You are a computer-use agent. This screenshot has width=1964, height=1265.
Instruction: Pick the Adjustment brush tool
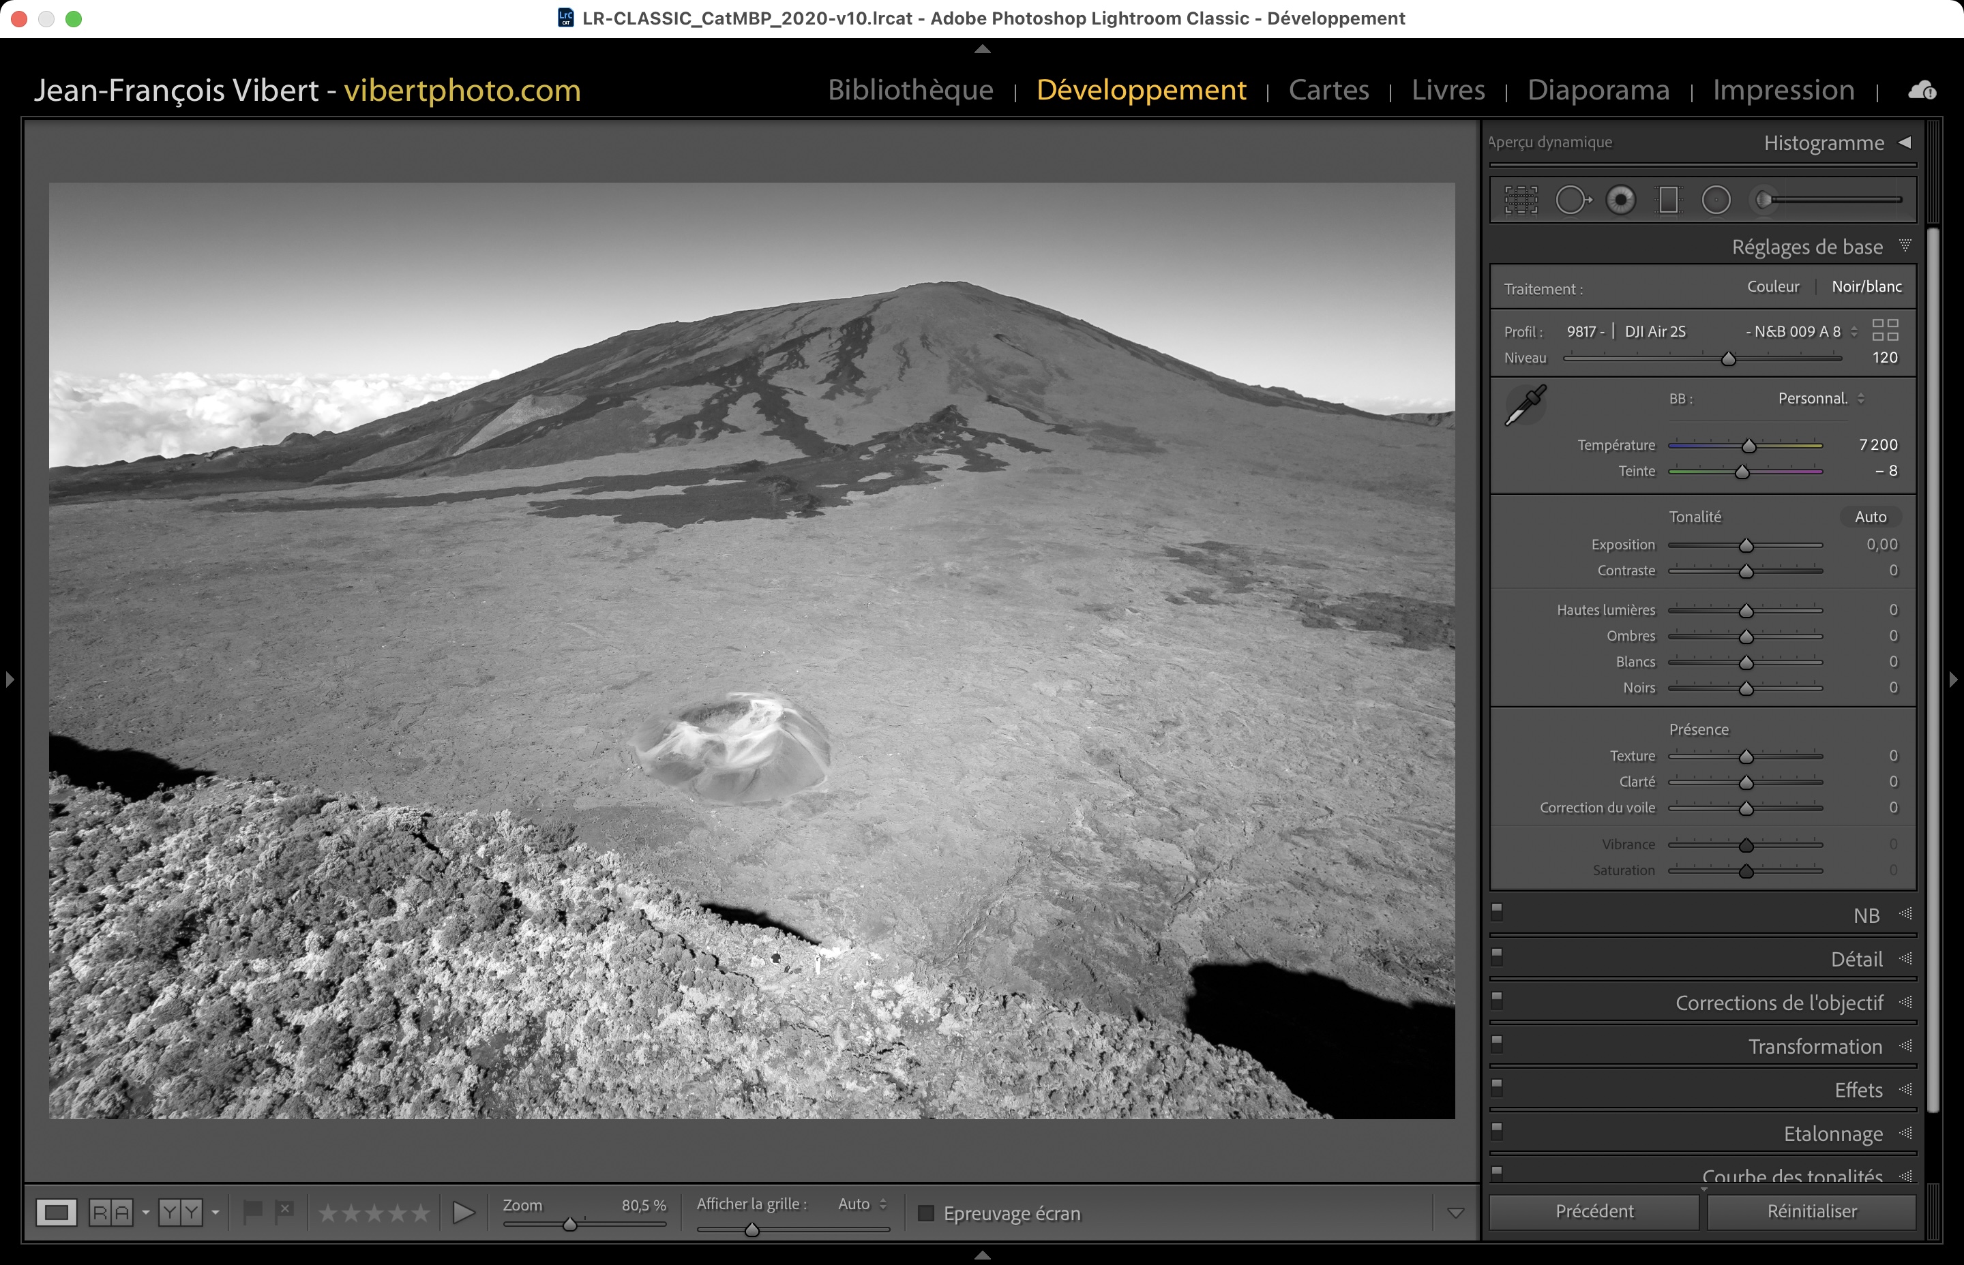[x=1765, y=200]
